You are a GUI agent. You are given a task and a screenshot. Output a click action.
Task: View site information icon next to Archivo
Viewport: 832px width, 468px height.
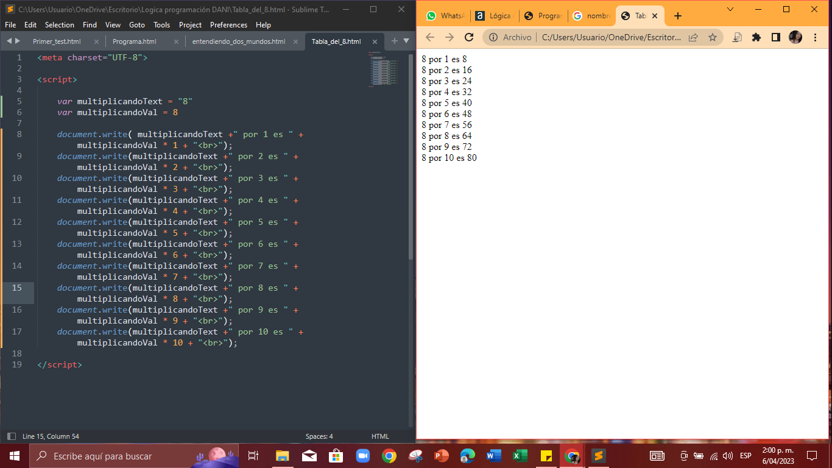tap(493, 37)
